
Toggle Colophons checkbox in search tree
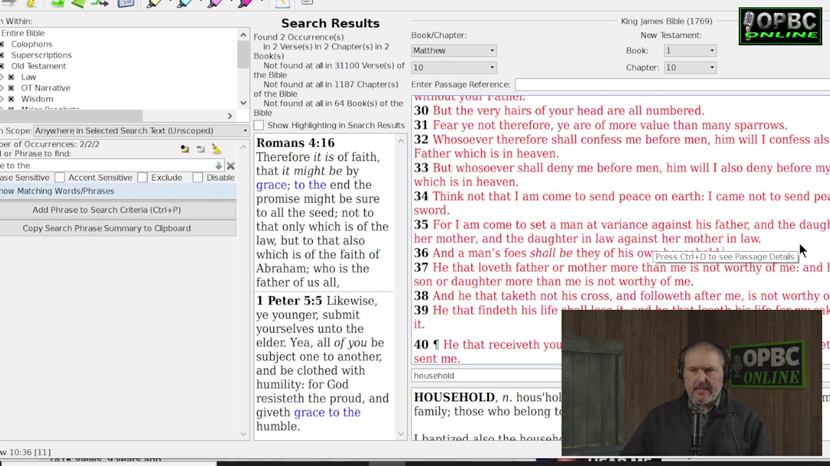tap(2, 44)
